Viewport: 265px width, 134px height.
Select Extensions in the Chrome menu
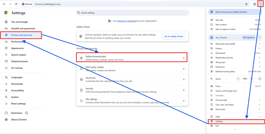[236, 67]
